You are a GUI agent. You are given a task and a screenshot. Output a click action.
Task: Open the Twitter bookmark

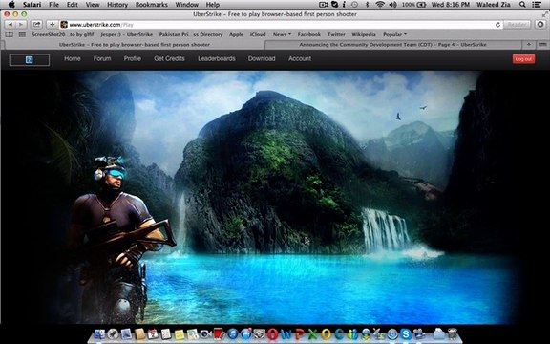[336, 34]
